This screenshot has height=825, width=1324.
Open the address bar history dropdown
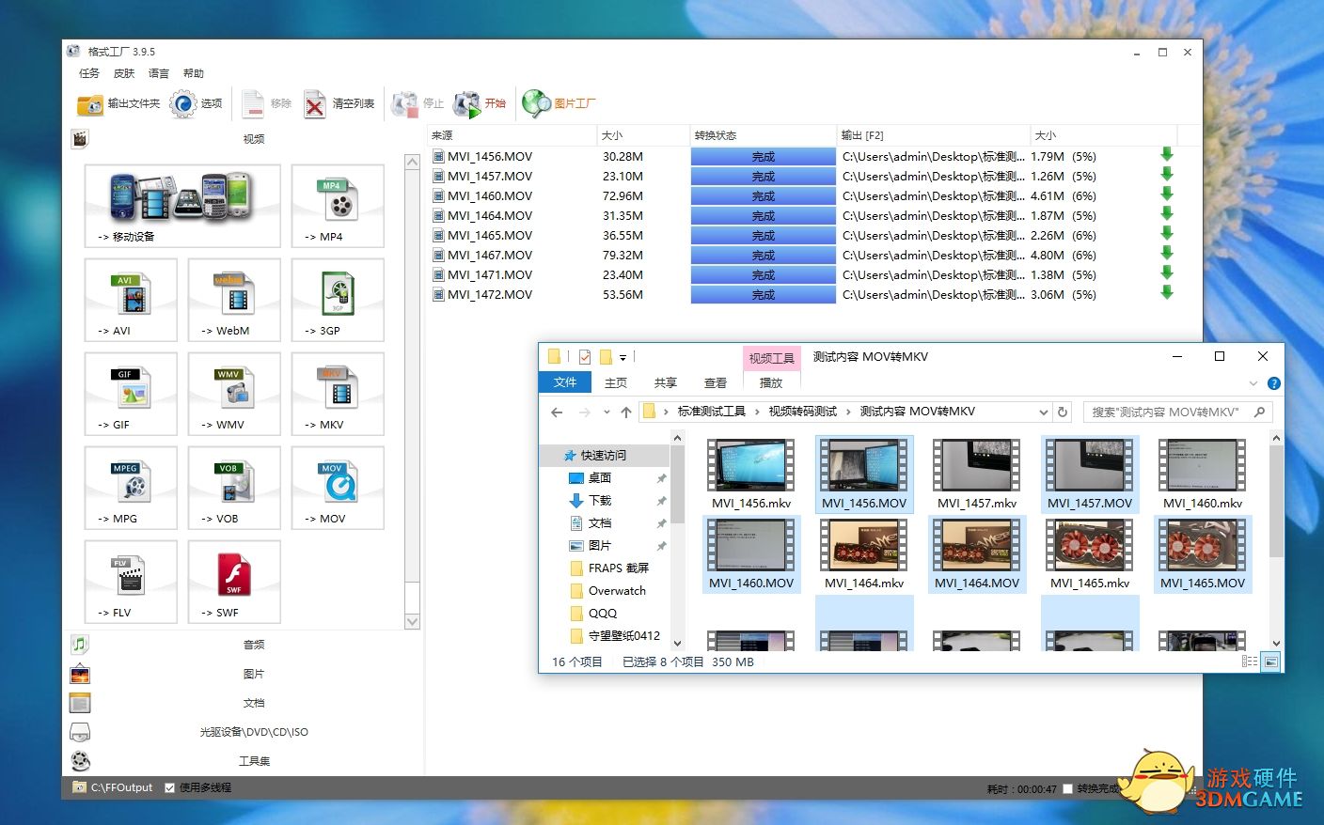[1043, 412]
